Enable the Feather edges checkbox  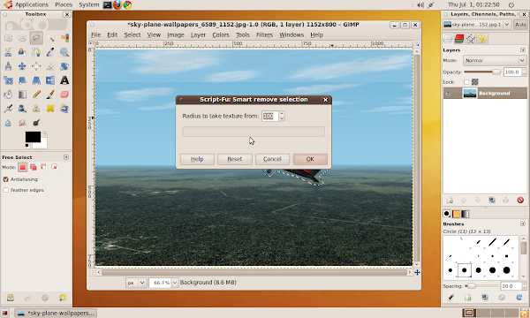(6, 190)
